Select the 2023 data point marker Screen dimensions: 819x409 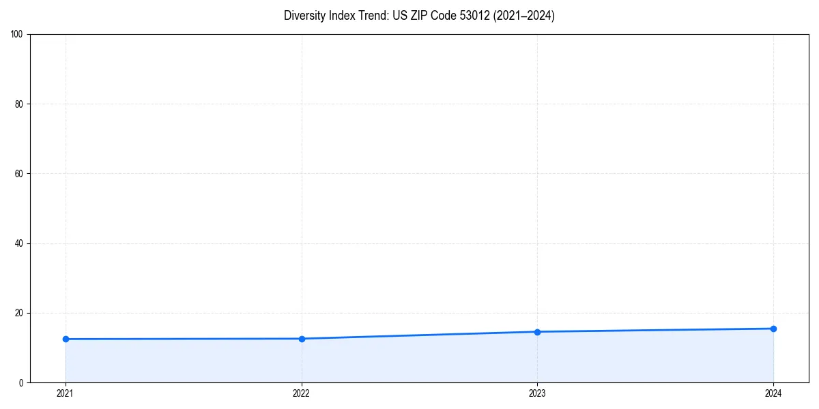coord(538,331)
